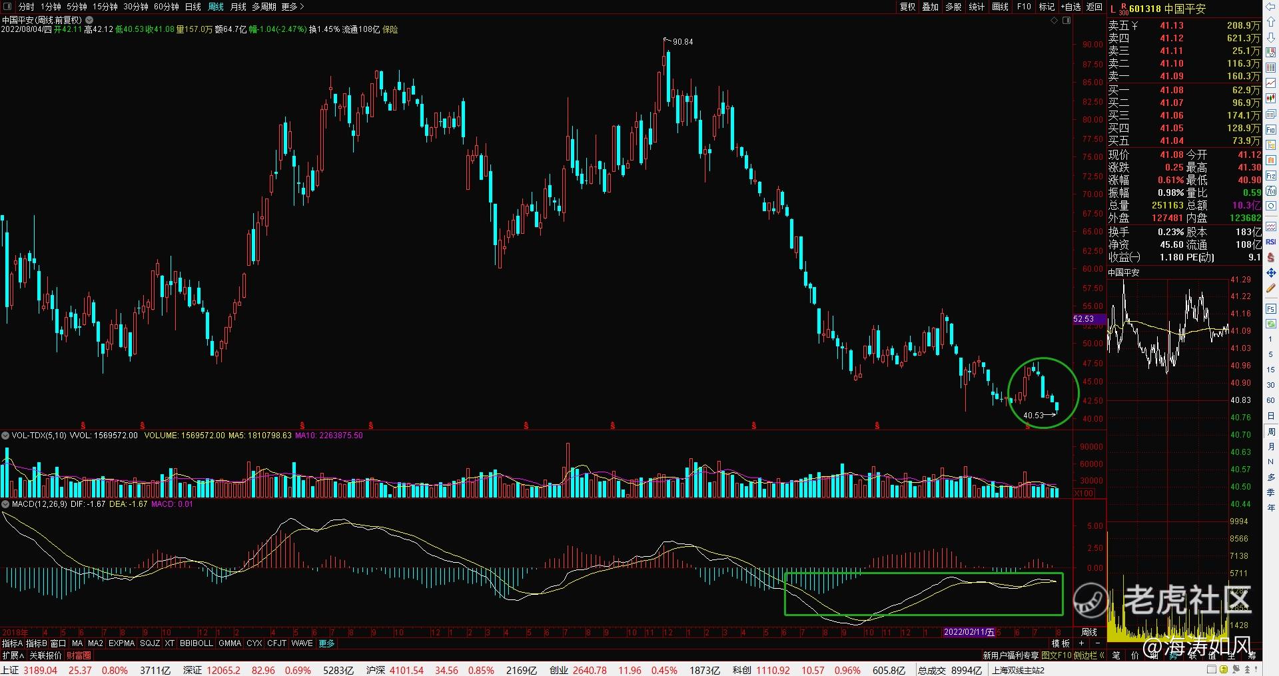
Task: Select the 5-minute period in right sidebar
Action: 1270,354
